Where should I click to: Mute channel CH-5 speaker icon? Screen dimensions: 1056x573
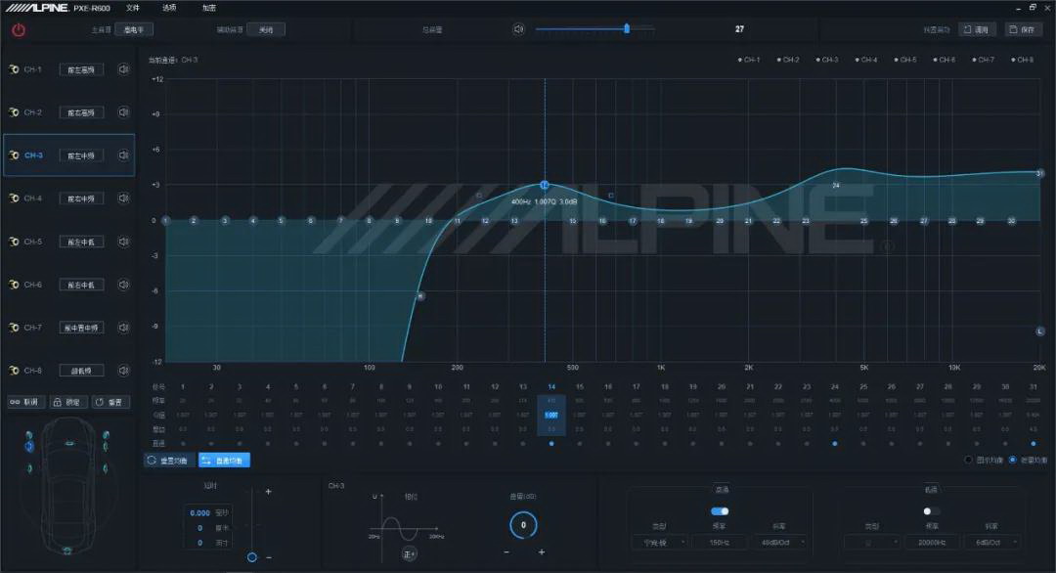123,242
